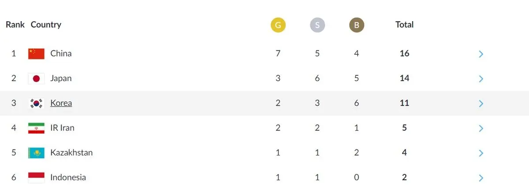Click the Indonesia flag icon
This screenshot has width=529, height=196.
[x=36, y=178]
